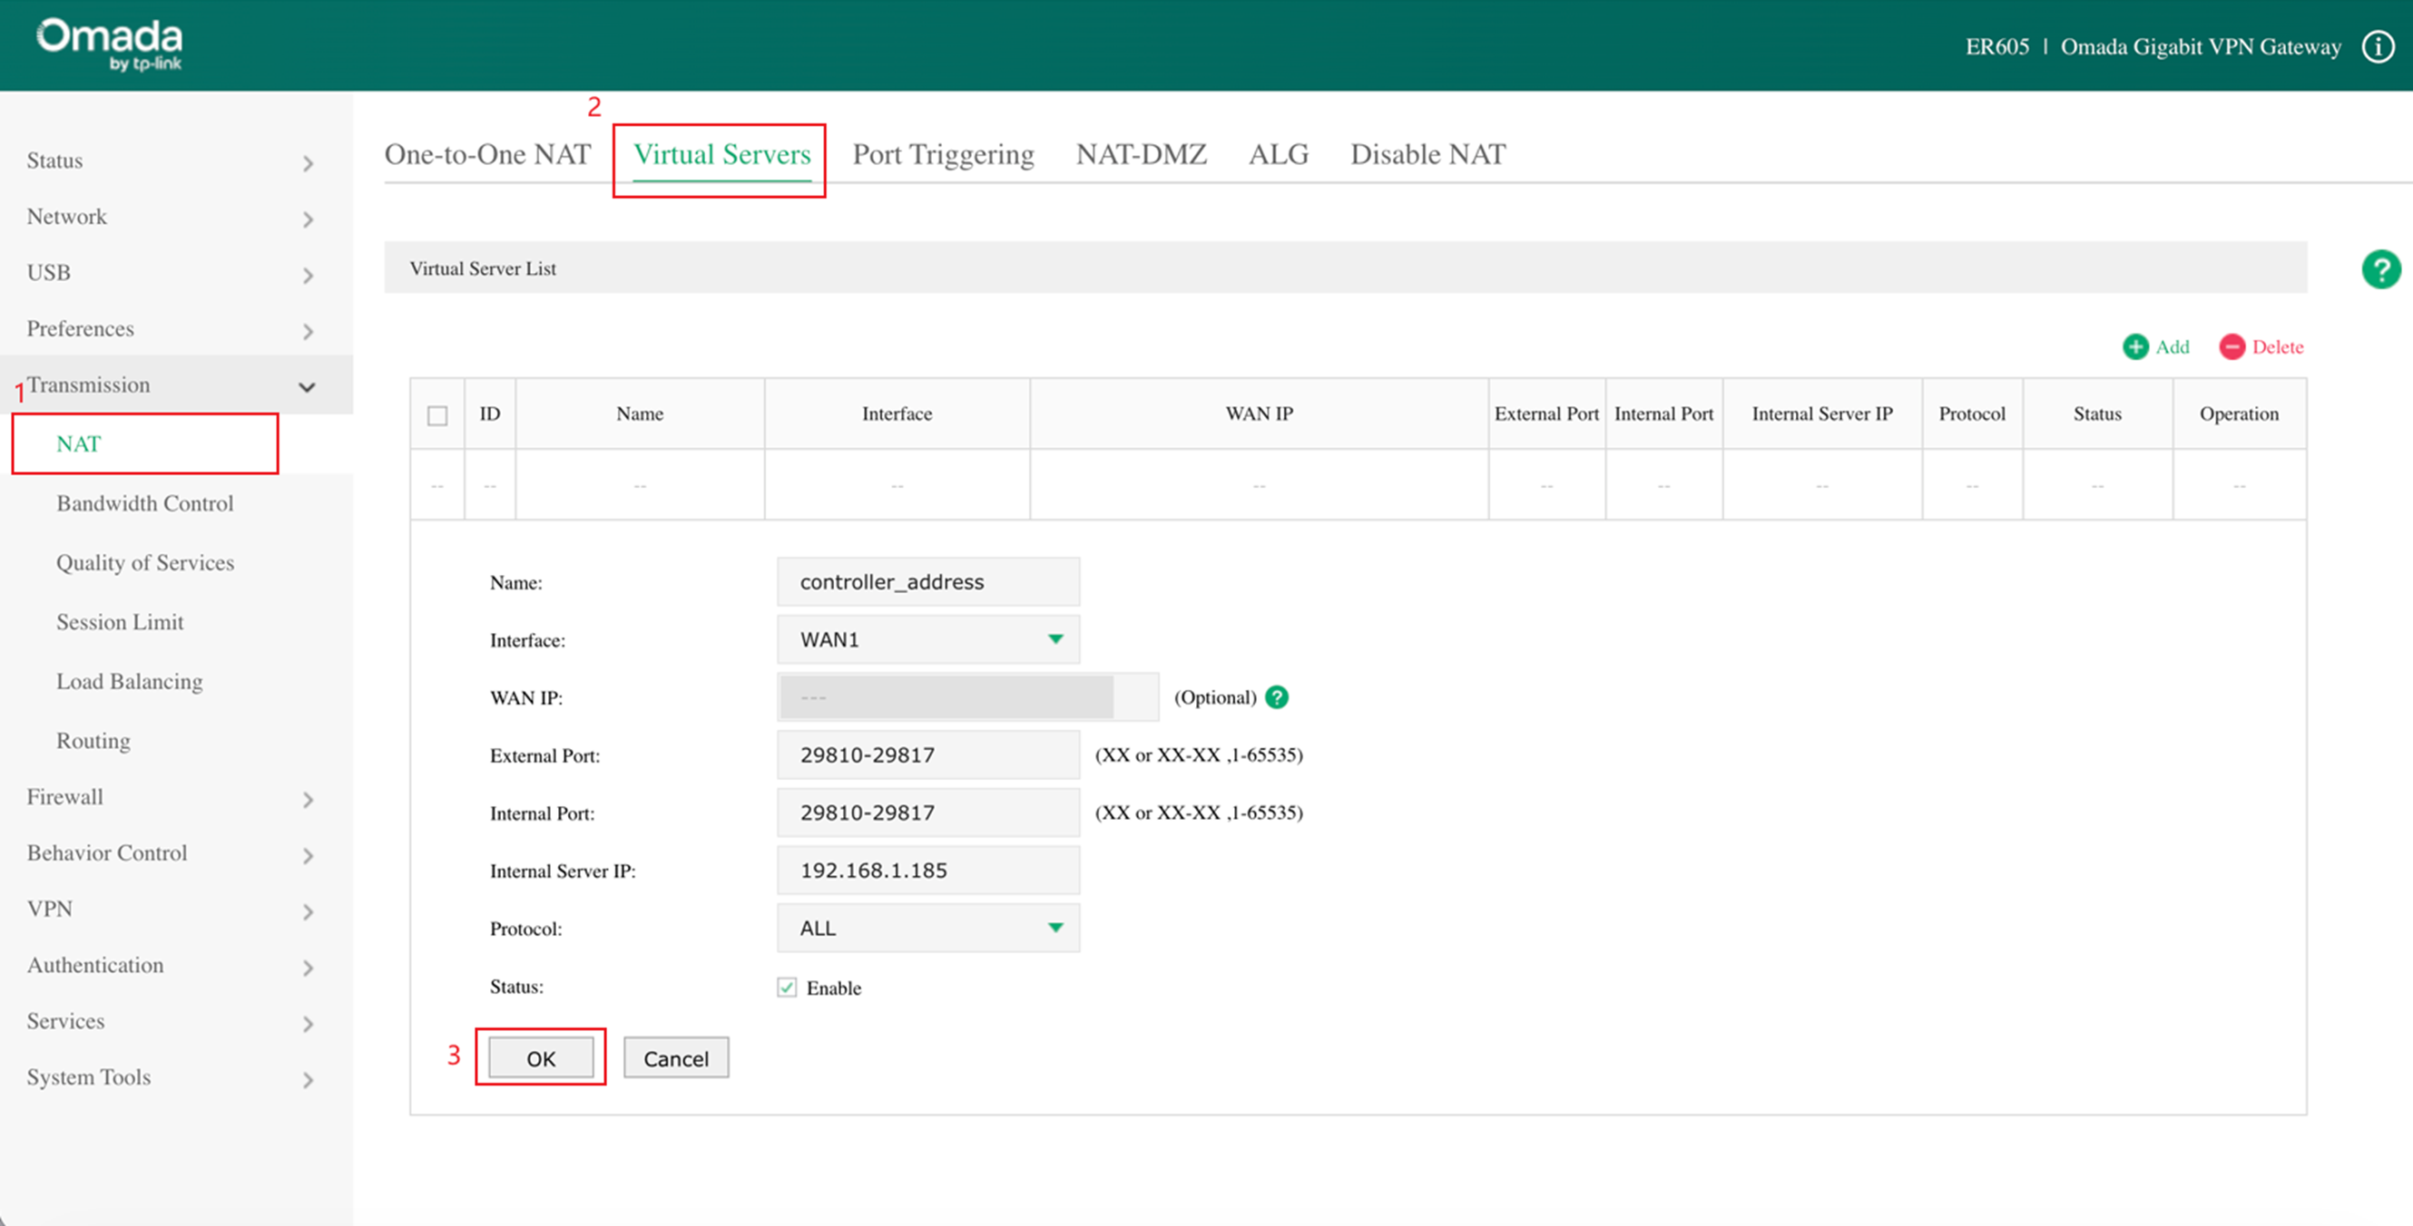
Task: Open Load Balancing in sidebar
Action: [129, 681]
